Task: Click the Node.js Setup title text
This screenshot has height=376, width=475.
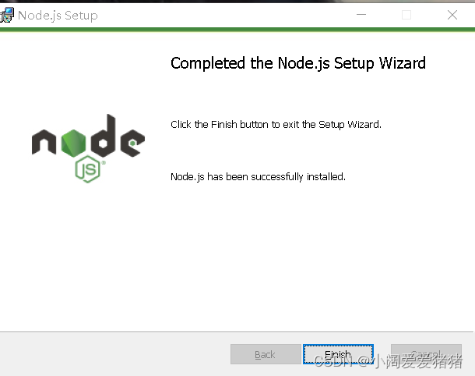Action: [x=58, y=15]
